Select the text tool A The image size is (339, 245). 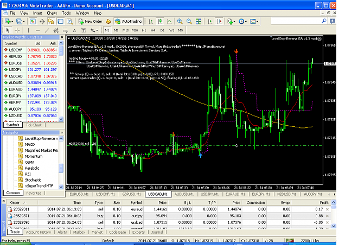click(74, 30)
